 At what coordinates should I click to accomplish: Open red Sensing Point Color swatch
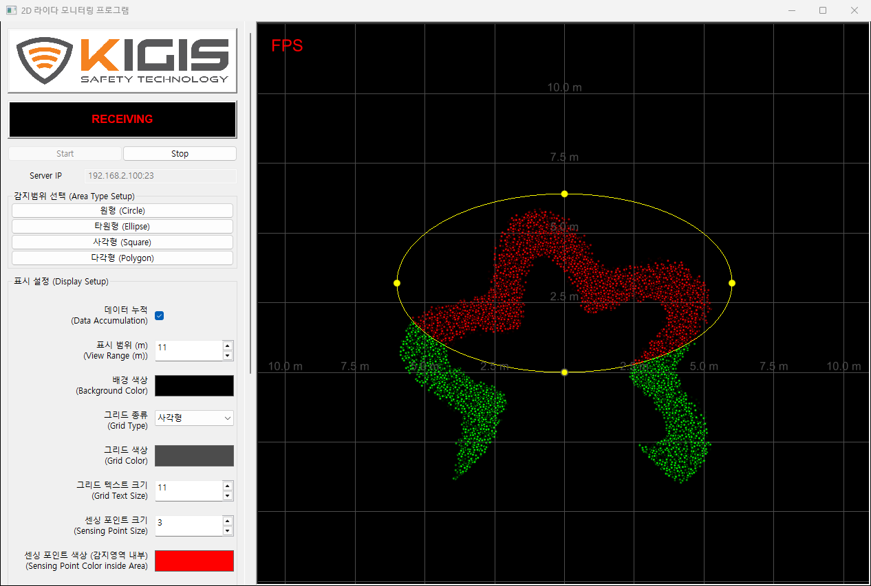click(194, 561)
